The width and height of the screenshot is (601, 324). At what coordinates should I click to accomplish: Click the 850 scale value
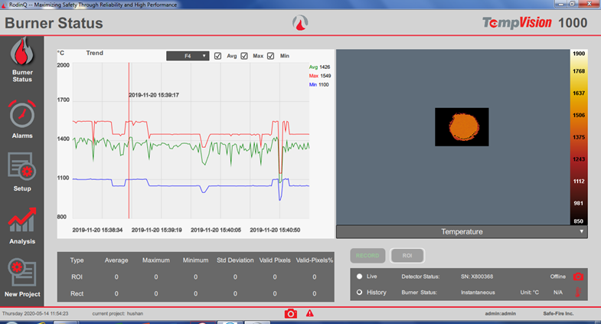[578, 221]
